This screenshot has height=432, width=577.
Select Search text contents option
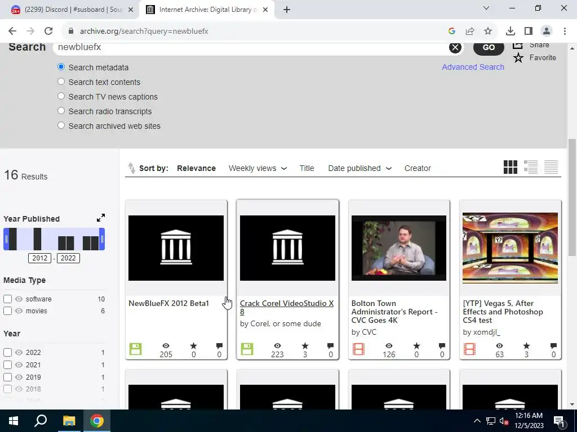point(61,82)
